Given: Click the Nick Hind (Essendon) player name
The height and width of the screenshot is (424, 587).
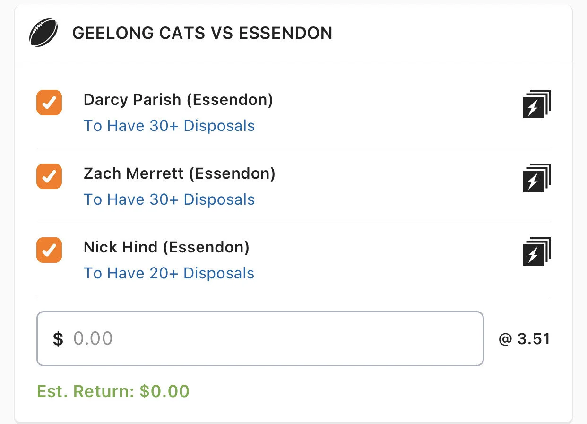Looking at the screenshot, I should [x=166, y=247].
